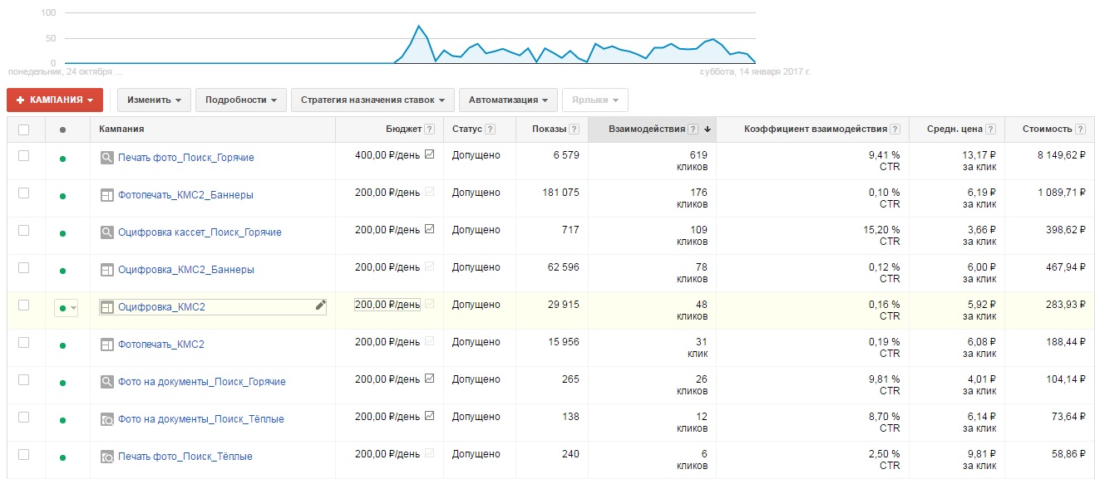Click the pencil edit icon for Оцифровка_КМС2
The width and height of the screenshot is (1095, 479).
[x=320, y=305]
